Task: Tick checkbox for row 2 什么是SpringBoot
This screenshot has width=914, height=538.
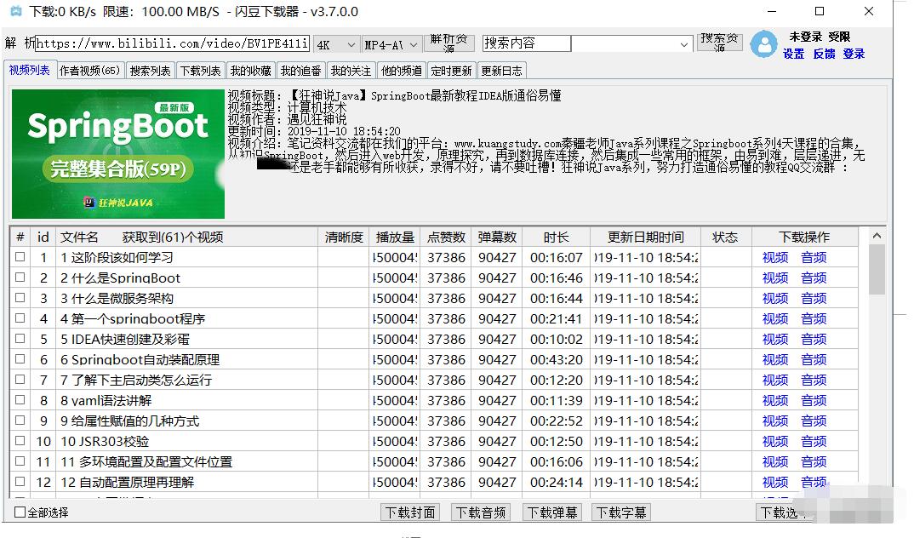Action: pos(20,277)
